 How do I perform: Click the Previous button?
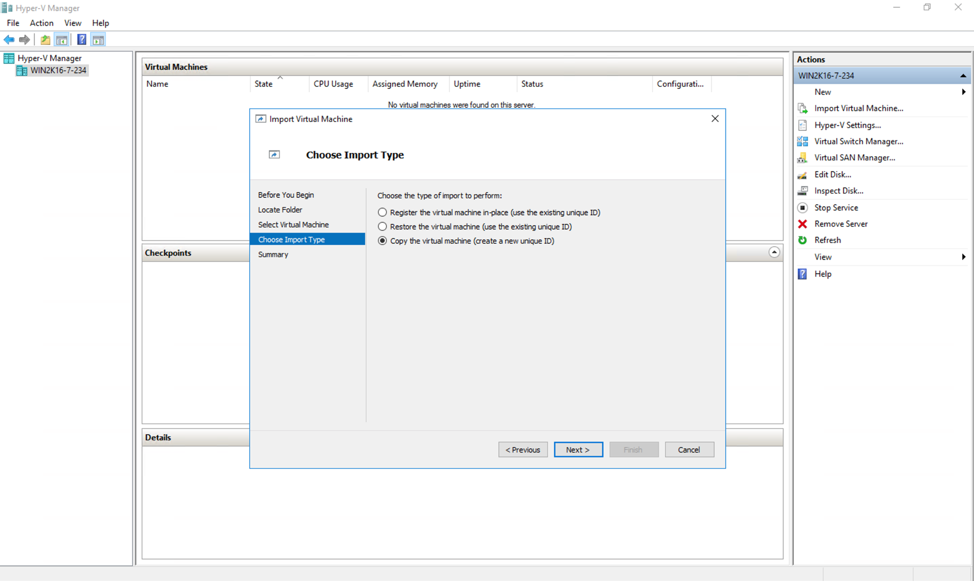coord(523,450)
